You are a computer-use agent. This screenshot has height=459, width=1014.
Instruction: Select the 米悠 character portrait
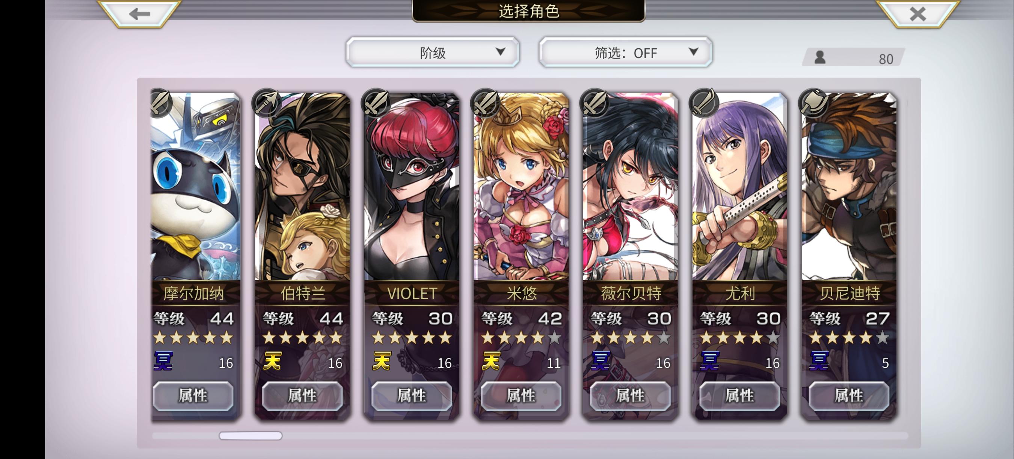coord(521,187)
